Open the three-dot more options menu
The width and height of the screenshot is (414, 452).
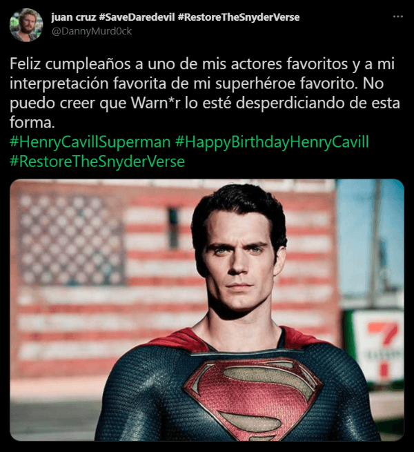398,17
